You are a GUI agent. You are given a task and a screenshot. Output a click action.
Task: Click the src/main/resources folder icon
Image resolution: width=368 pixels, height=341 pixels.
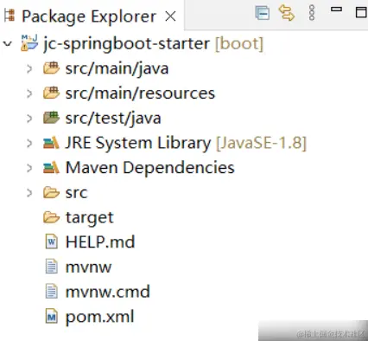click(x=51, y=93)
